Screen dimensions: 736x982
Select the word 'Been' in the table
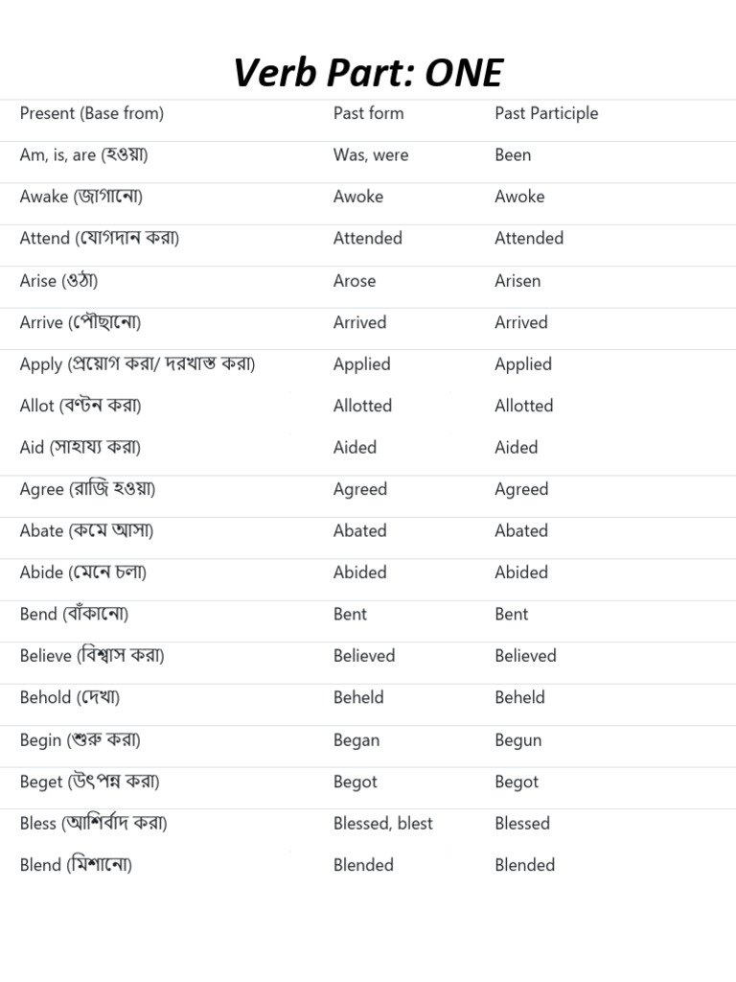pyautogui.click(x=513, y=155)
